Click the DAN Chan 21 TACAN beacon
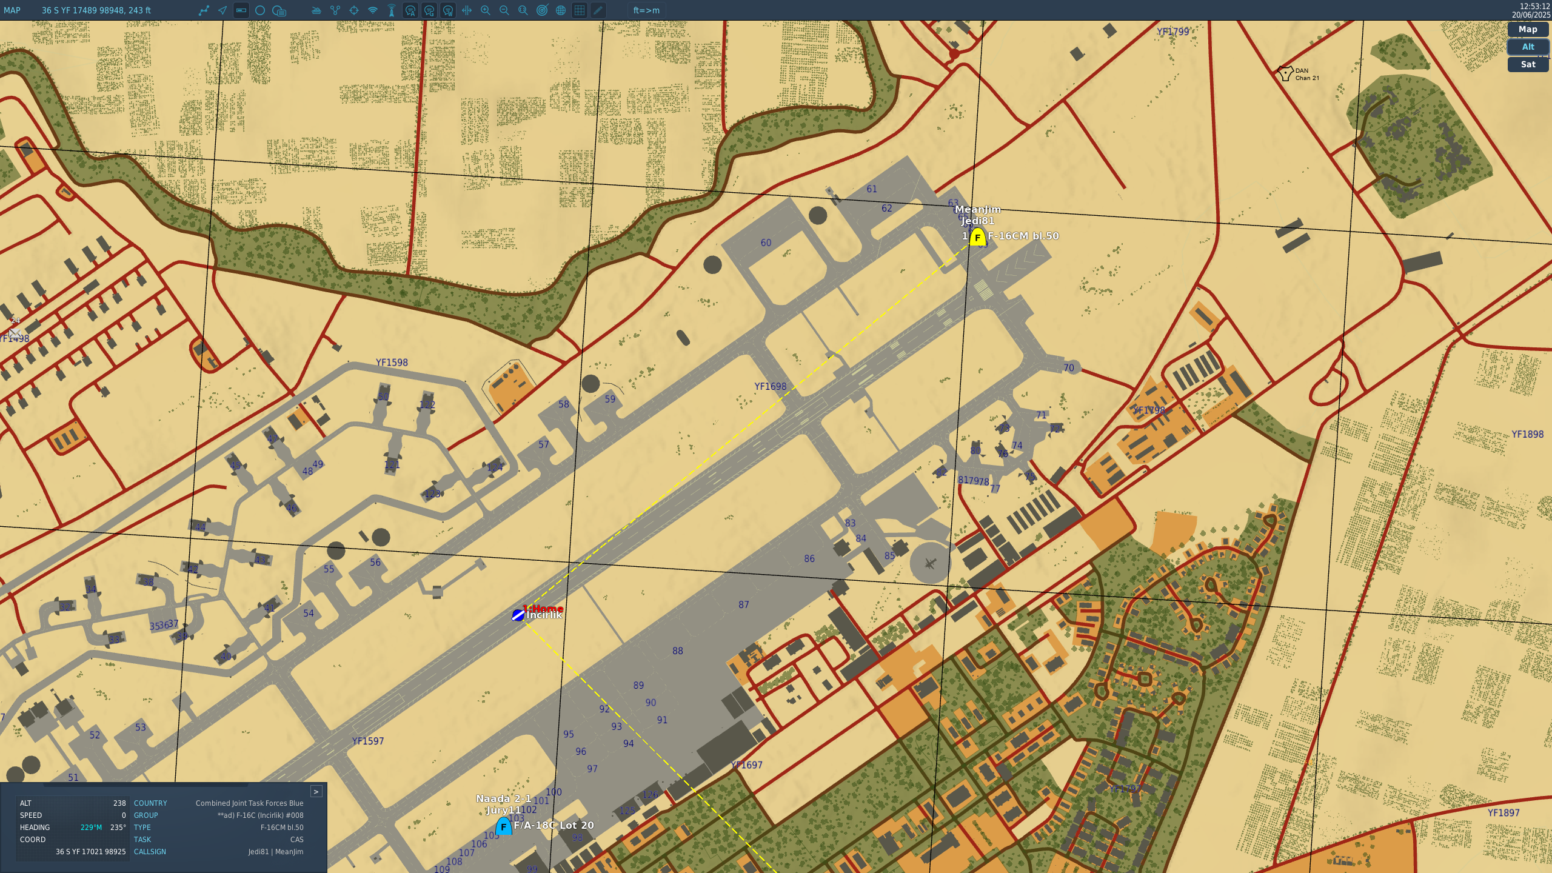 click(1285, 73)
